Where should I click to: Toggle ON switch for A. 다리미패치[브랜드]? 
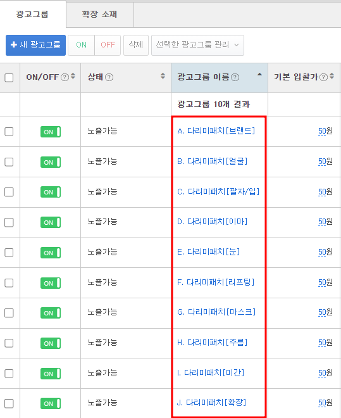pos(51,132)
